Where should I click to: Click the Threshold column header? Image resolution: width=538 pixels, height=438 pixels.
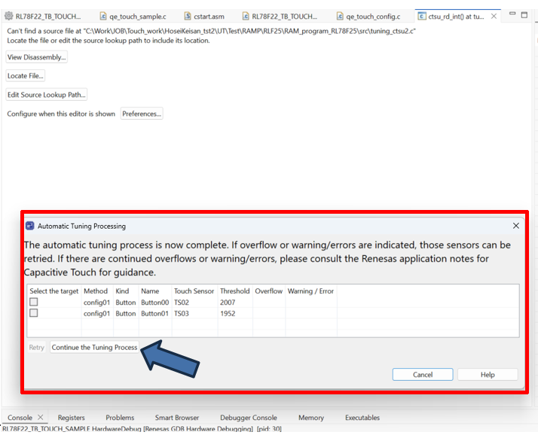click(x=234, y=291)
